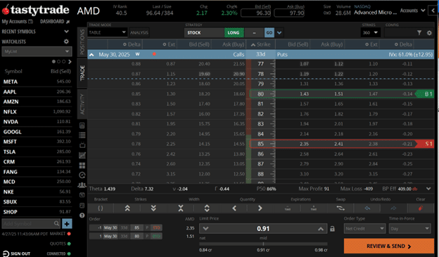Open the people (follow traders) sidebar icon
The width and height of the screenshot is (439, 257).
coord(82,185)
